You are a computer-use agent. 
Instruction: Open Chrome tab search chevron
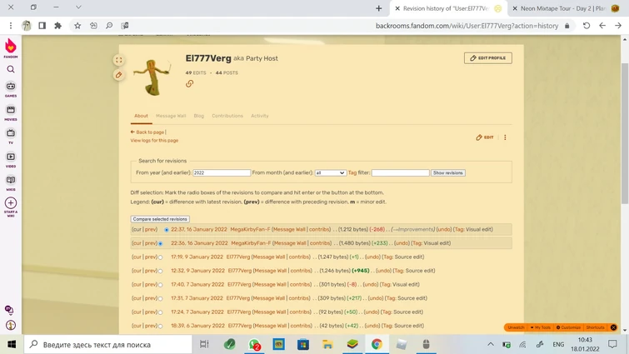pyautogui.click(x=78, y=7)
